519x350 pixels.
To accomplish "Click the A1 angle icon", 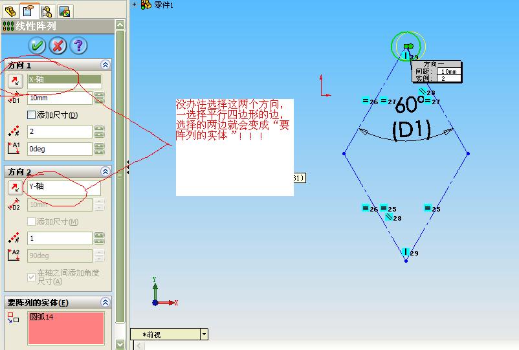I will point(14,148).
